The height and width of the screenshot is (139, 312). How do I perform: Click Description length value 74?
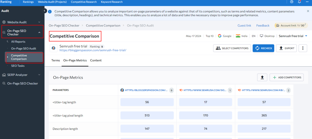pyautogui.click(x=205, y=129)
